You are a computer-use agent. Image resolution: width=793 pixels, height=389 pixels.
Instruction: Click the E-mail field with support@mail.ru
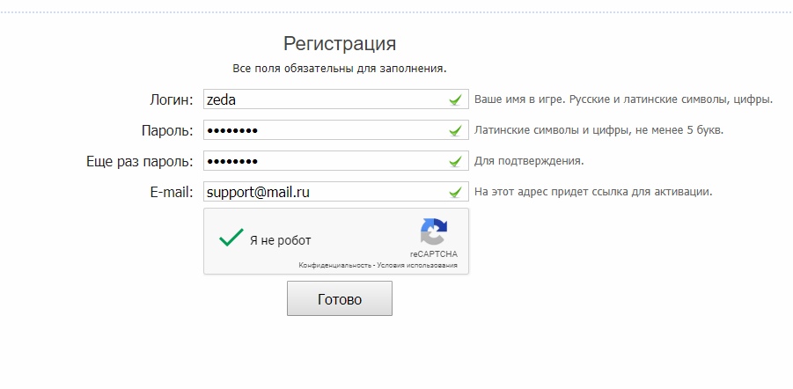pos(324,192)
